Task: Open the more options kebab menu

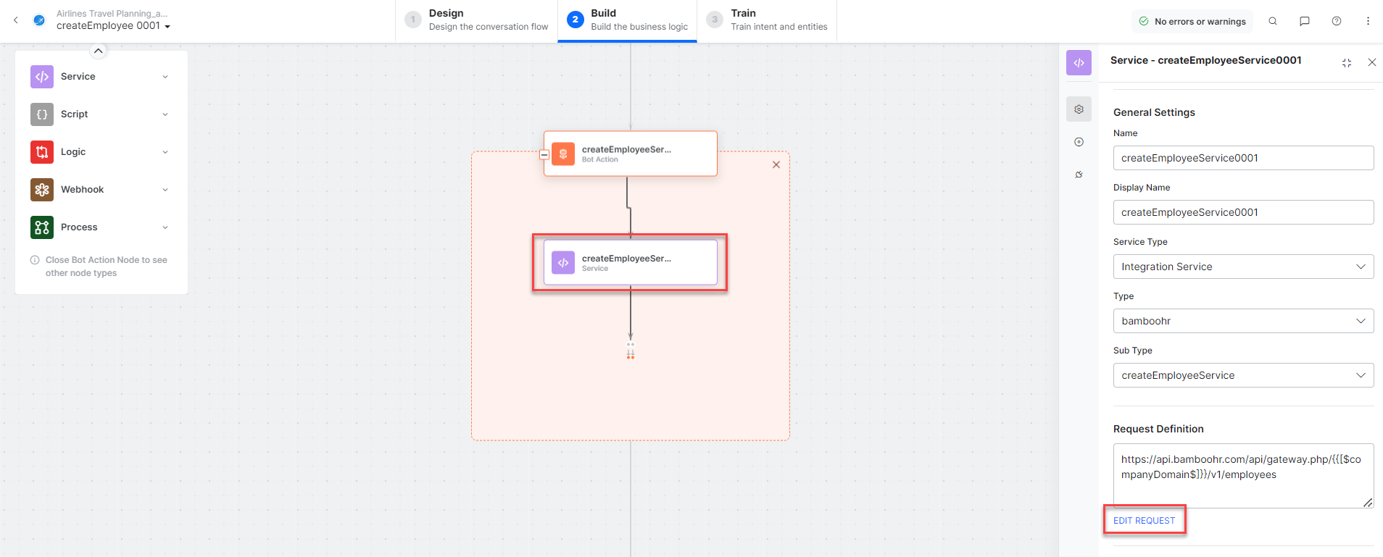Action: coord(1368,21)
